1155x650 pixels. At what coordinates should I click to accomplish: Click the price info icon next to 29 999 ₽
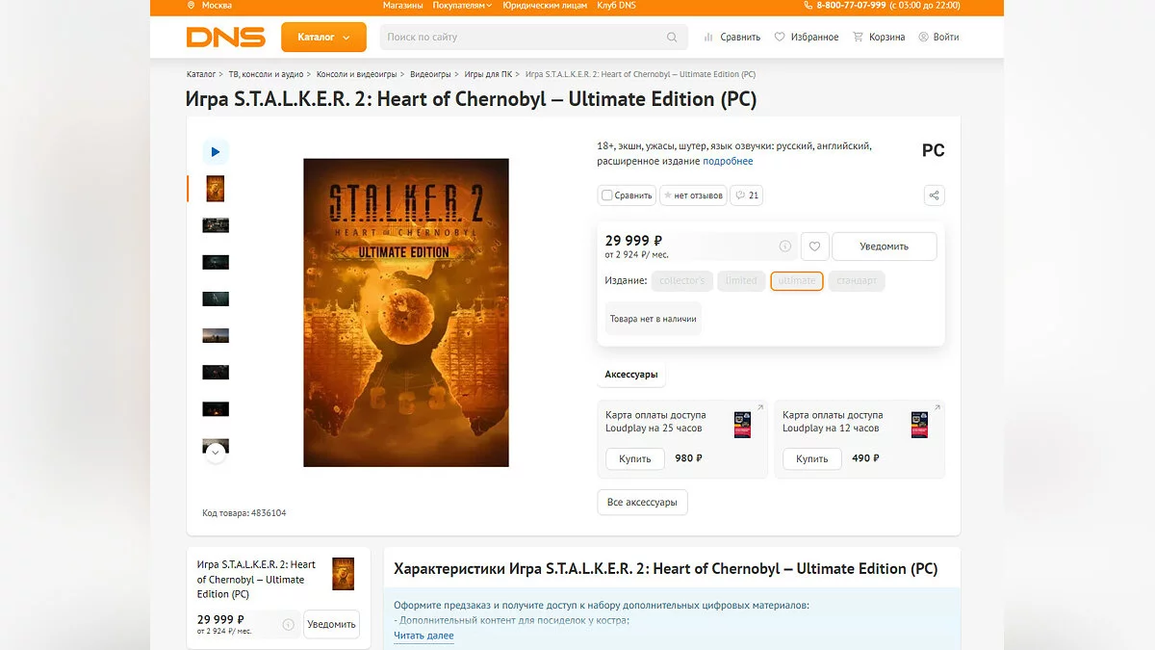785,247
